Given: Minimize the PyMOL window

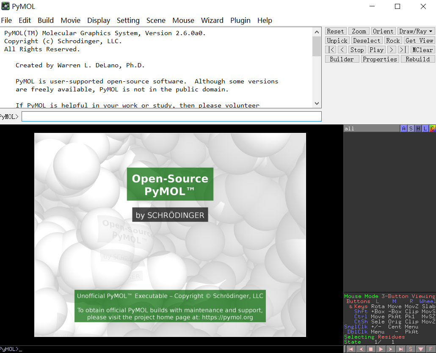Looking at the screenshot, I should [x=372, y=6].
